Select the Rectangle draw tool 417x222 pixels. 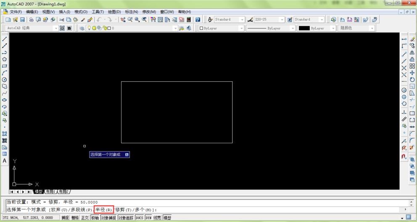click(x=5, y=66)
